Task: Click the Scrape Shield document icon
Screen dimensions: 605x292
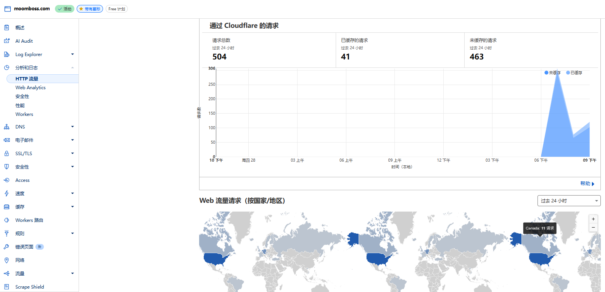Action: [6, 287]
